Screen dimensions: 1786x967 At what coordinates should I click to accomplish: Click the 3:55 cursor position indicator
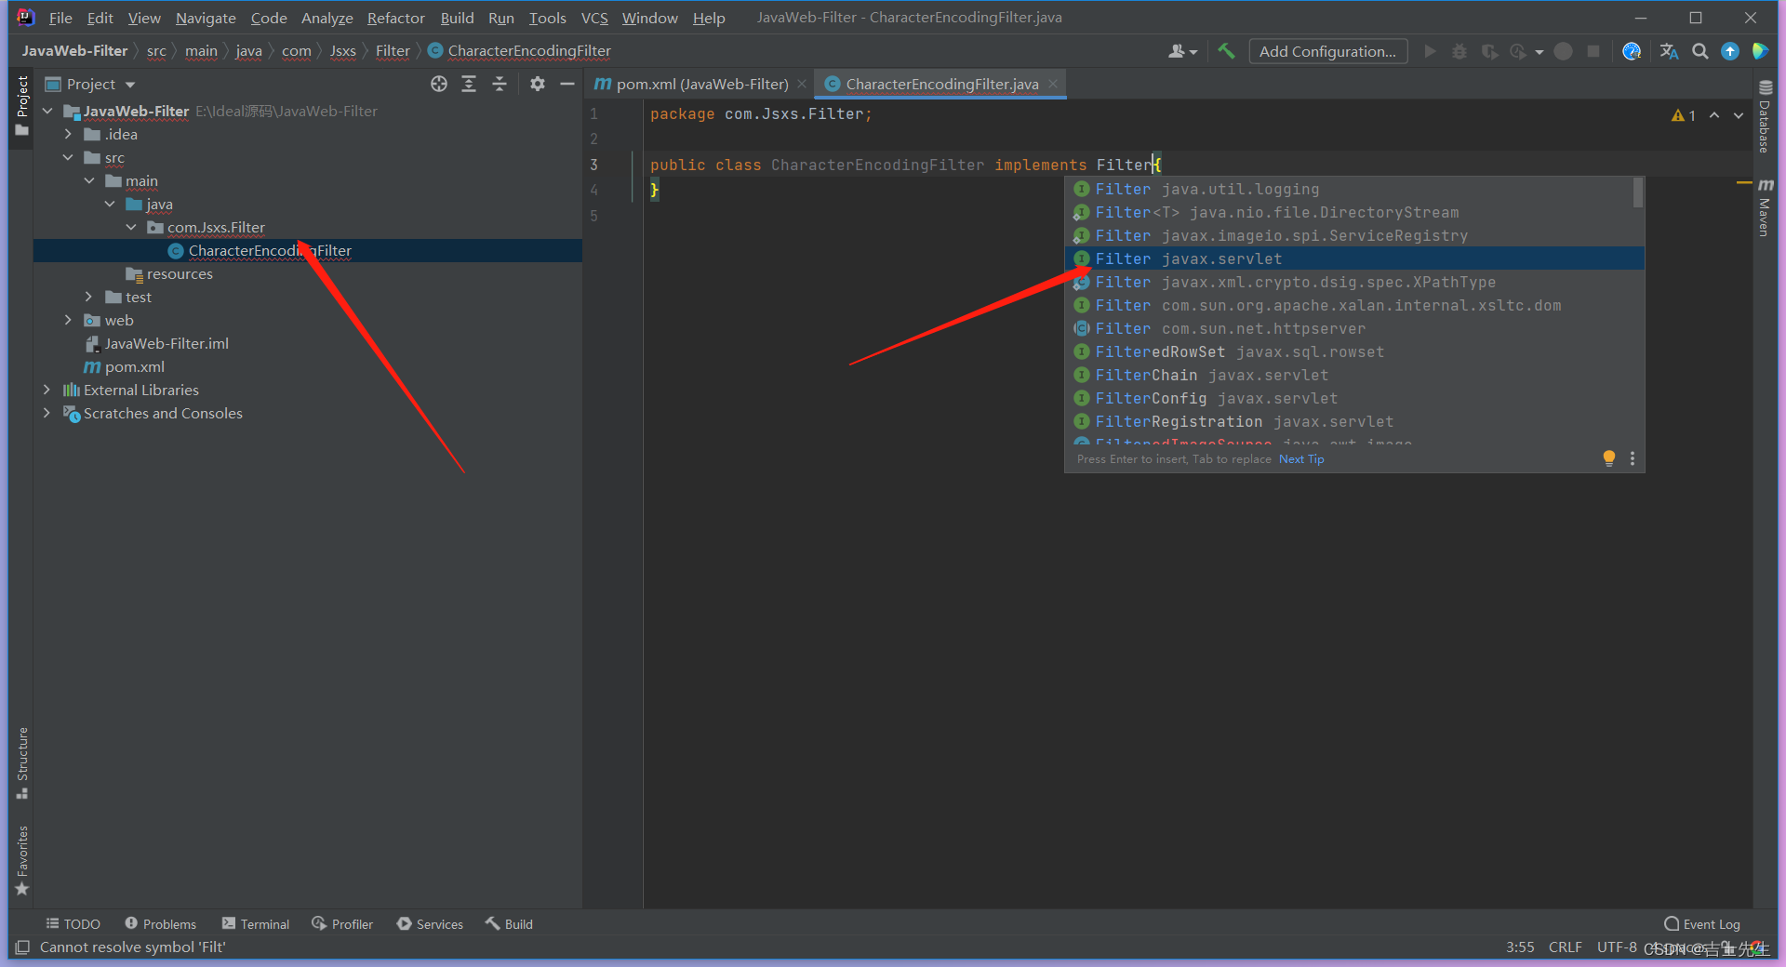[1520, 947]
